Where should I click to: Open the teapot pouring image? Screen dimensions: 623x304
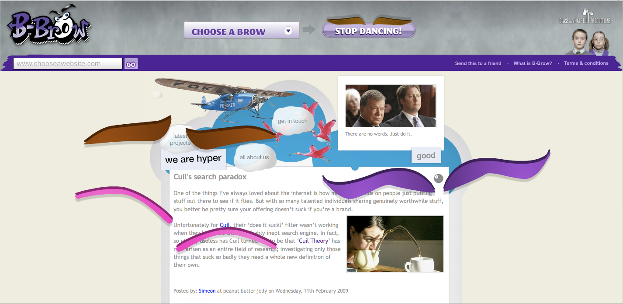coord(395,244)
